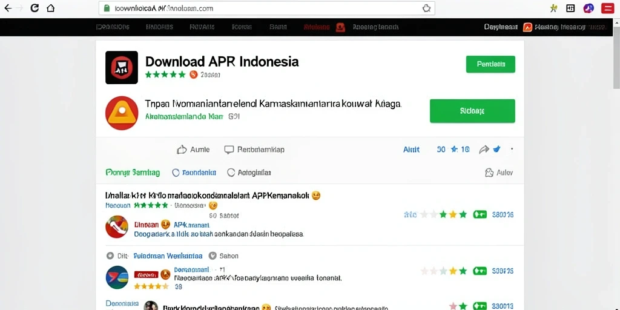Open second item in black navigation bar

coord(159,27)
